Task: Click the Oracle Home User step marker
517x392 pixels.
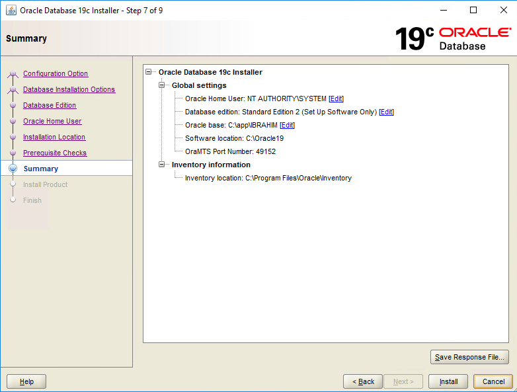Action: coord(13,121)
